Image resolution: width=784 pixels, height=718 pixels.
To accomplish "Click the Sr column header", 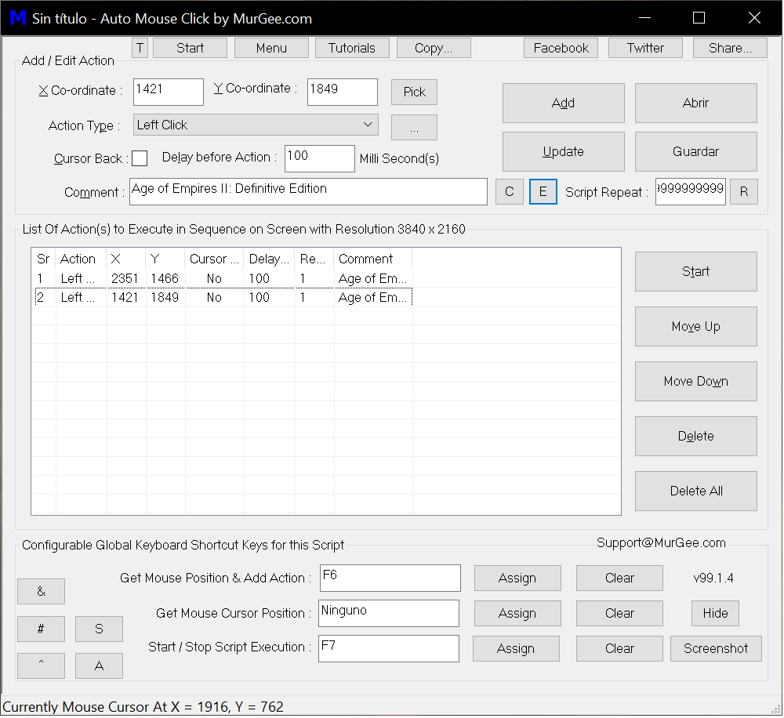I will click(x=43, y=259).
